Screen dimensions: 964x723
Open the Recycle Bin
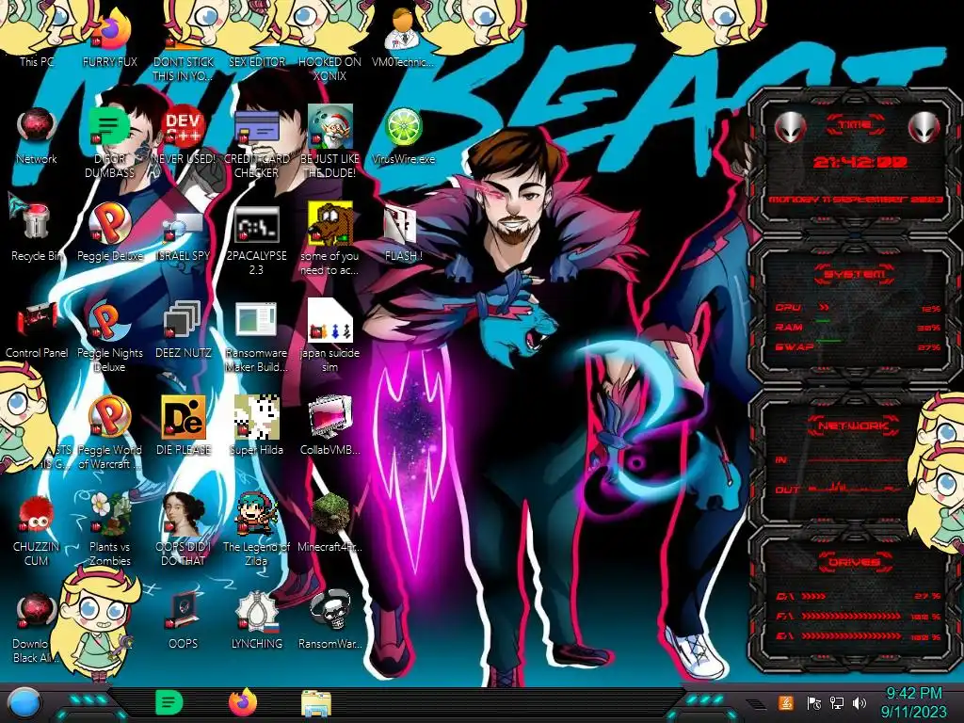click(x=37, y=233)
